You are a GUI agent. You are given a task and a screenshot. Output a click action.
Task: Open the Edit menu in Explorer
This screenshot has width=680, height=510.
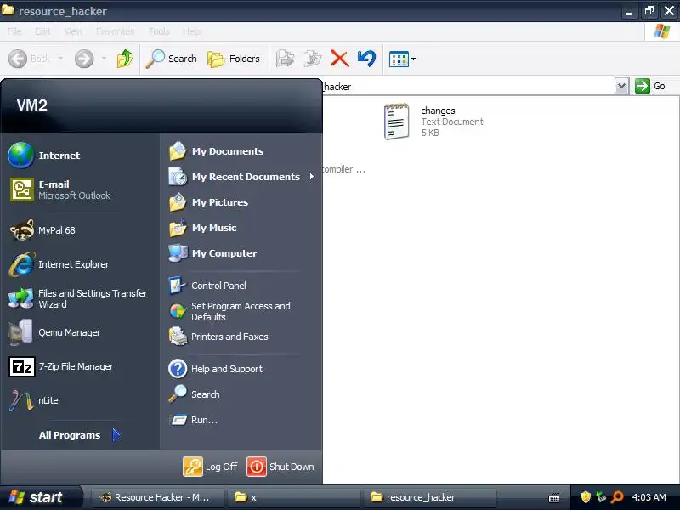coord(42,31)
